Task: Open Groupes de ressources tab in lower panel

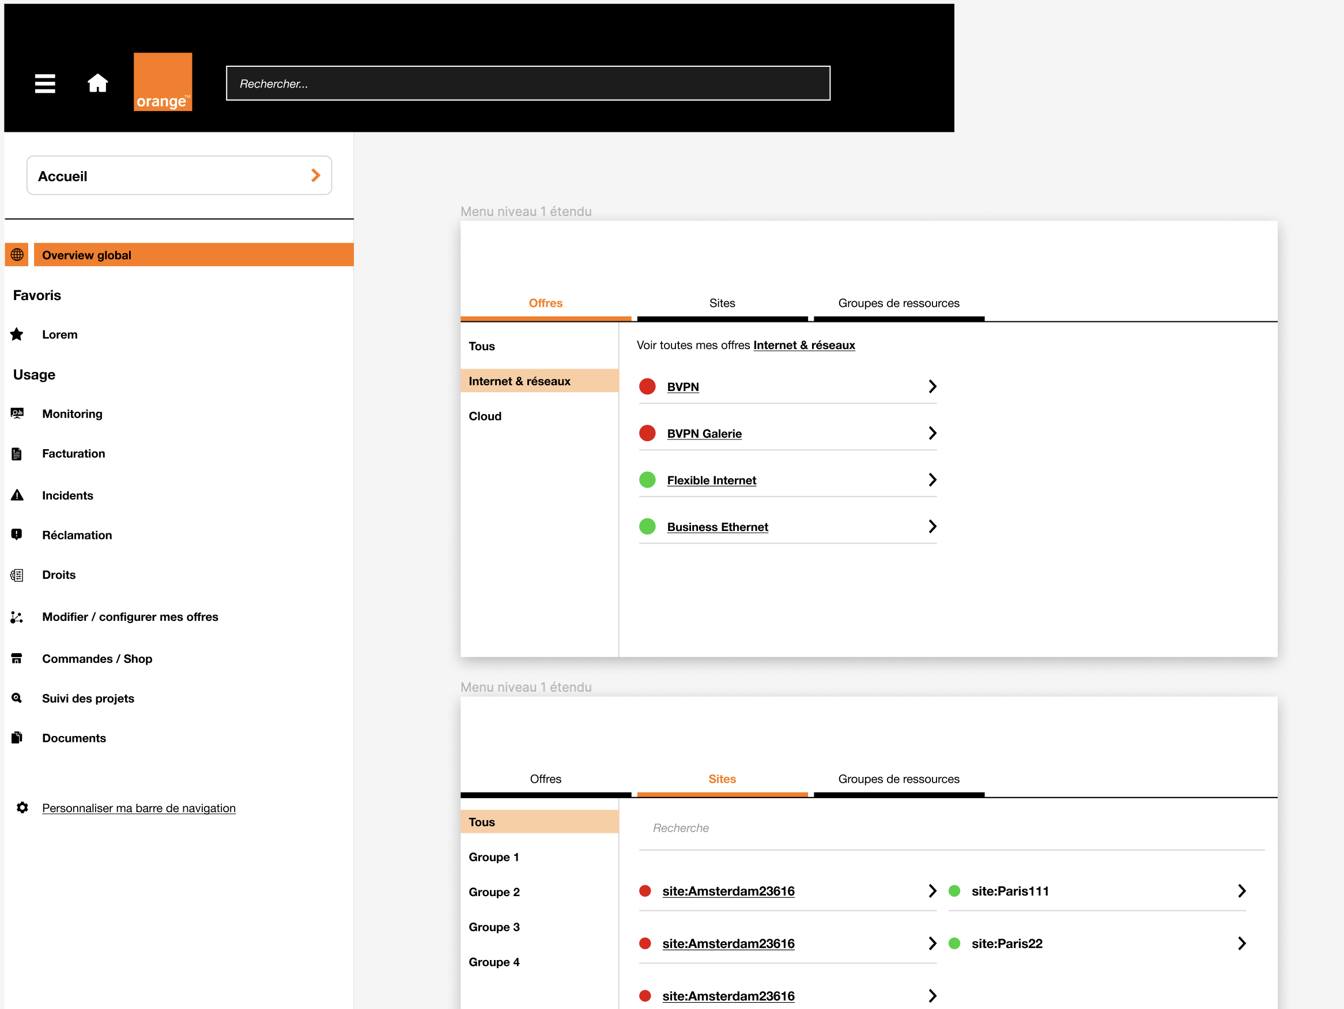Action: [898, 779]
